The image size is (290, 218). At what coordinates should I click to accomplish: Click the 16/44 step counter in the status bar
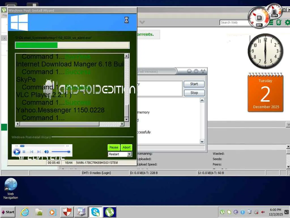click(x=69, y=163)
